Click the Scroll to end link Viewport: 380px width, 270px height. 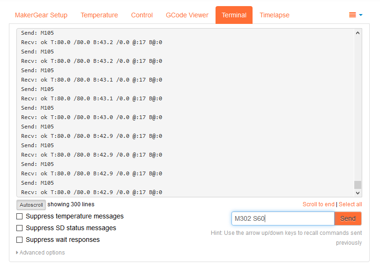(x=319, y=204)
